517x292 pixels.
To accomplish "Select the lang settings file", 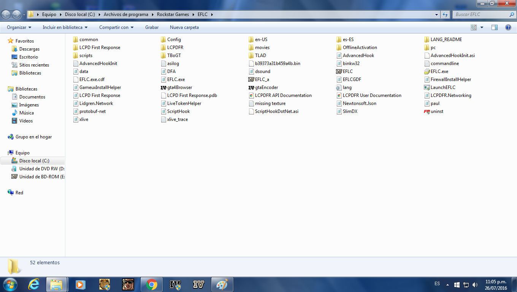I will [344, 87].
